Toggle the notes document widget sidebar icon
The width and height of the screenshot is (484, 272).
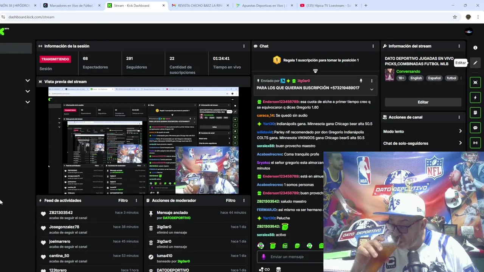coord(475,113)
